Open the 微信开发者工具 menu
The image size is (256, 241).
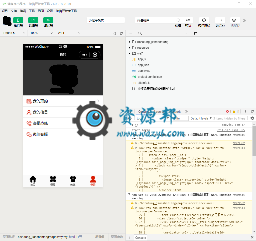tap(66, 11)
